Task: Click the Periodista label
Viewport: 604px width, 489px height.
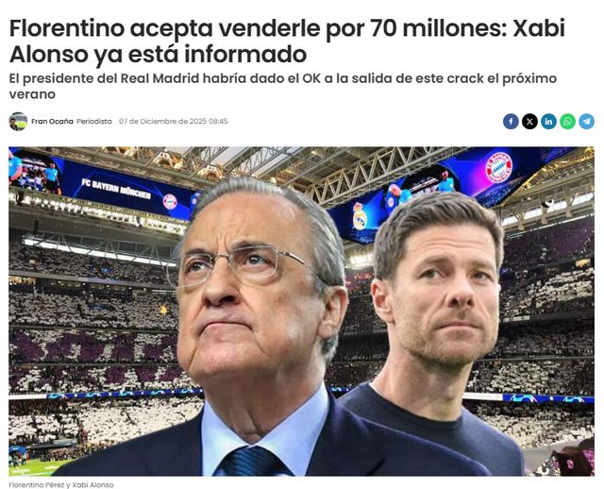Action: 94,122
